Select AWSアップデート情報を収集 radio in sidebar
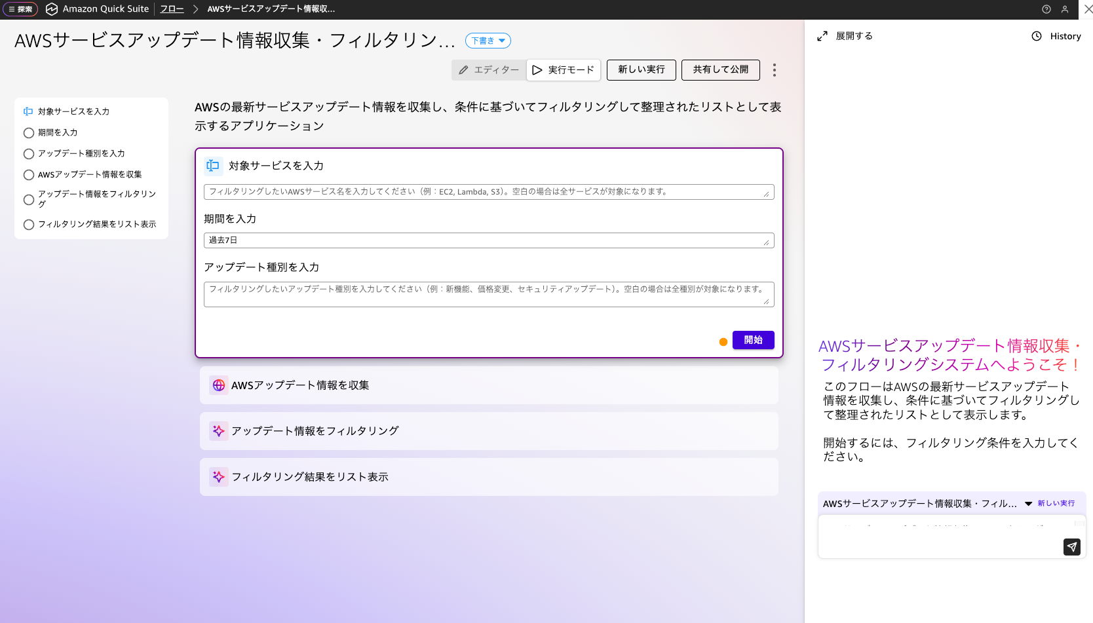This screenshot has width=1093, height=623. (x=29, y=175)
